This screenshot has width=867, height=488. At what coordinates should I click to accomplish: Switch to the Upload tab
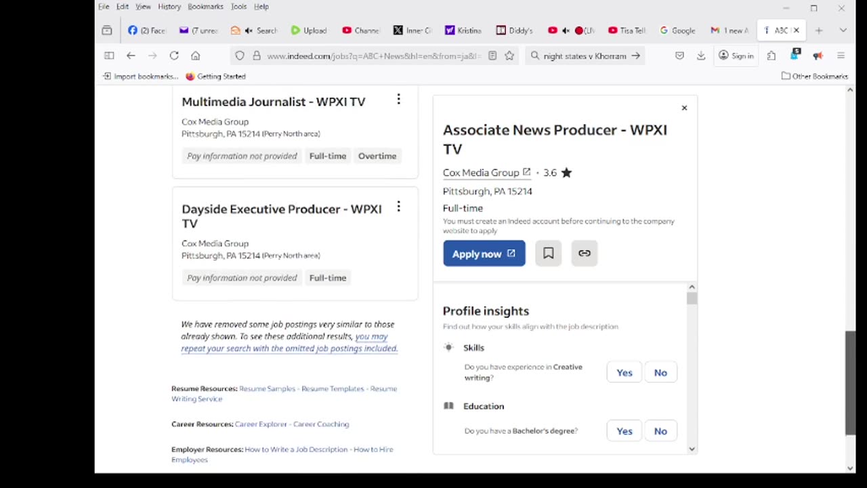click(x=309, y=30)
